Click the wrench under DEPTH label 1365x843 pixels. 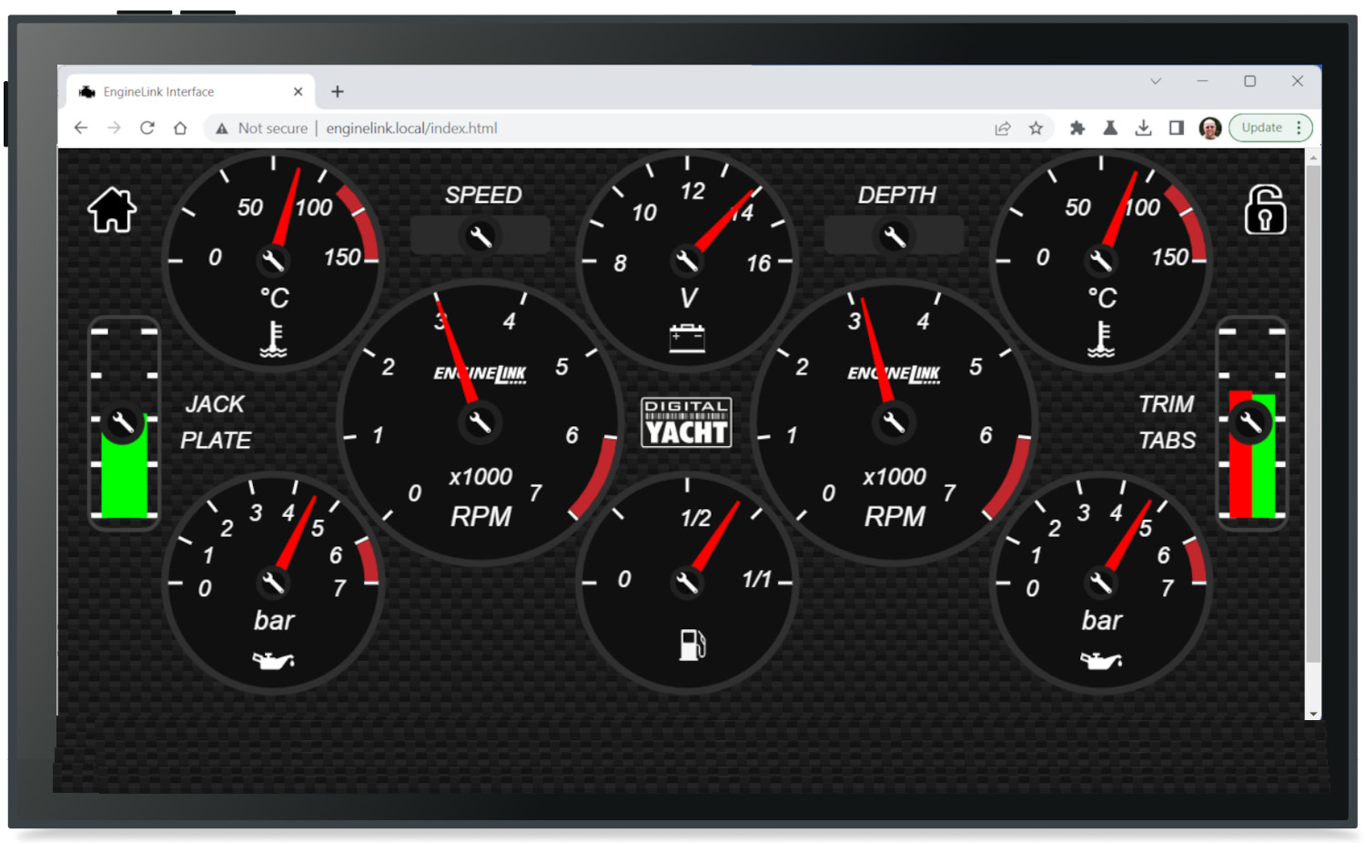coord(895,237)
